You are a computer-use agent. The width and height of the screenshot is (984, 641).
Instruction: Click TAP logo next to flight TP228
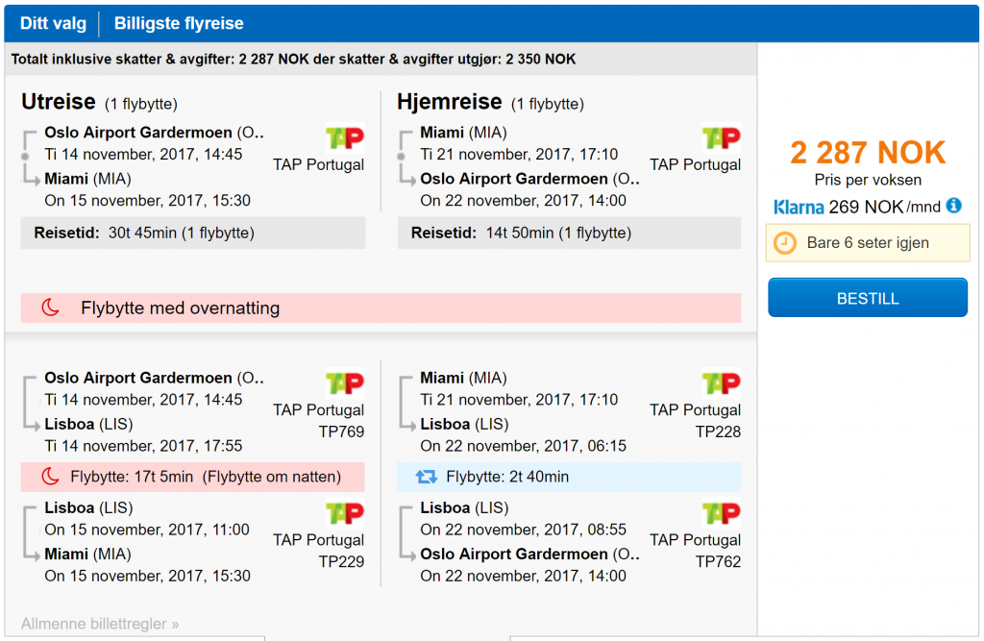[x=721, y=383]
